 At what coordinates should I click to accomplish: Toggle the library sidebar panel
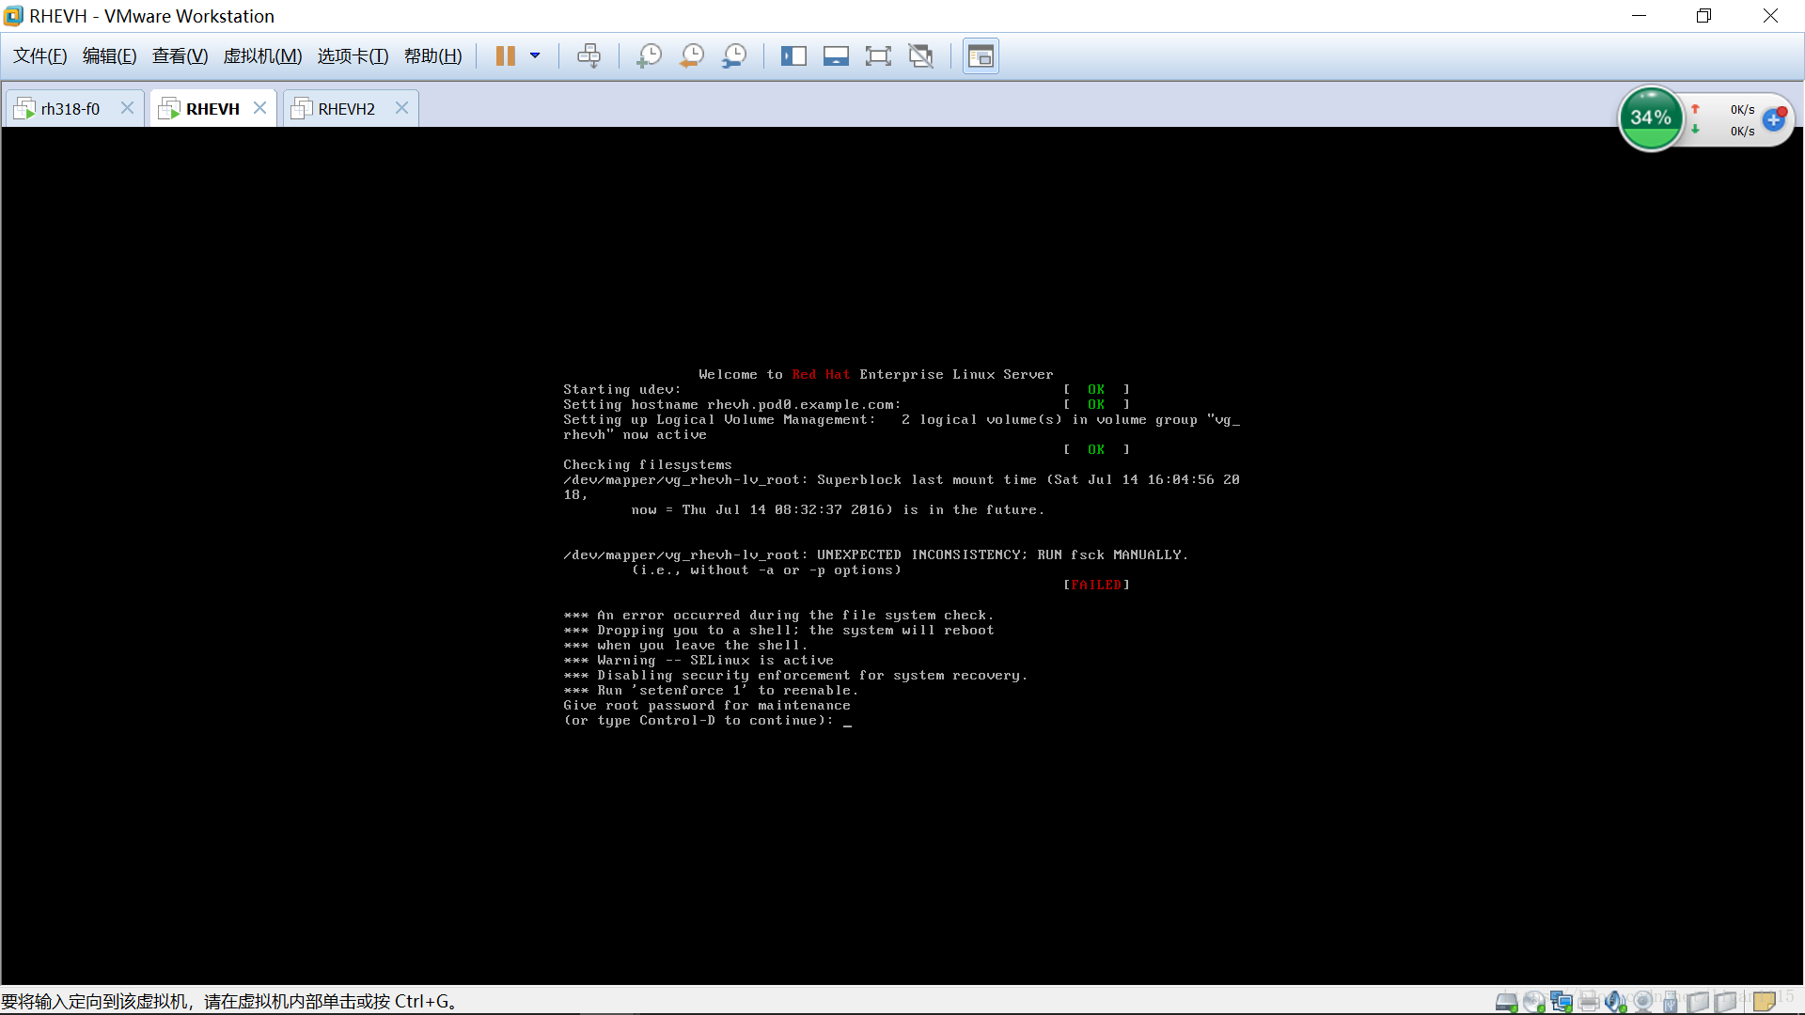coord(793,56)
